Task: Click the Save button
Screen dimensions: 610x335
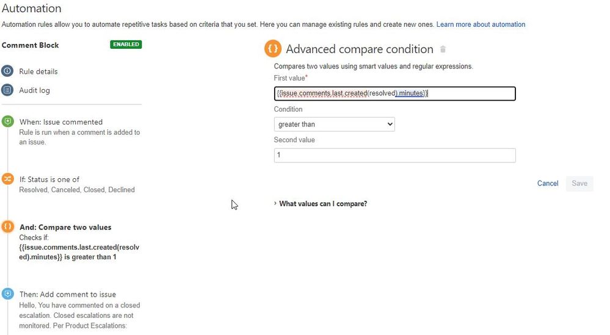Action: (x=579, y=184)
